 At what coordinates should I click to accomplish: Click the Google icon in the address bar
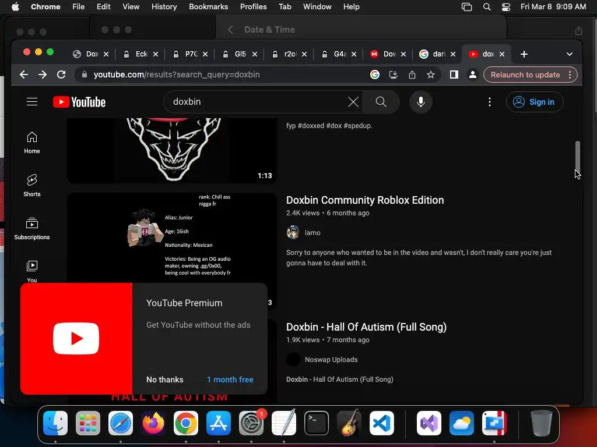(375, 75)
